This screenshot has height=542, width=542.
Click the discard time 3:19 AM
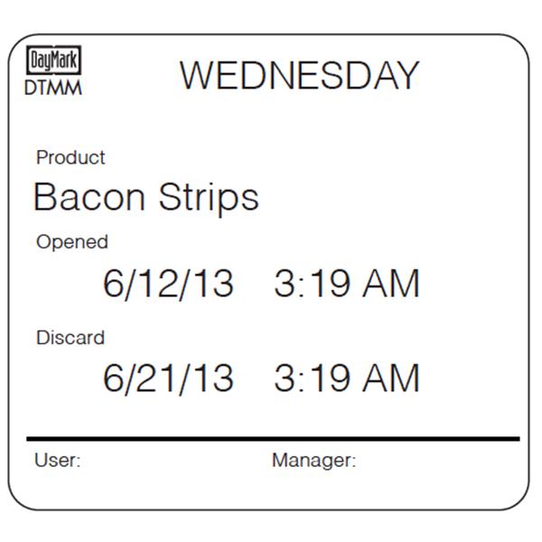tap(347, 378)
